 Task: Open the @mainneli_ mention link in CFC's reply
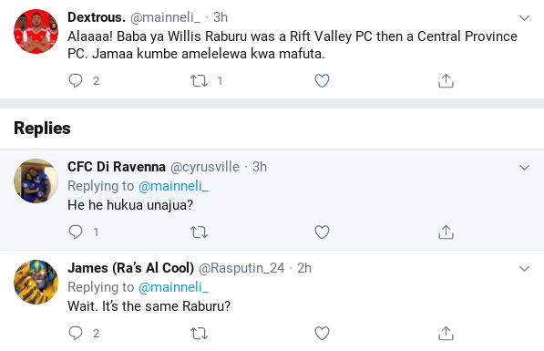pos(173,186)
